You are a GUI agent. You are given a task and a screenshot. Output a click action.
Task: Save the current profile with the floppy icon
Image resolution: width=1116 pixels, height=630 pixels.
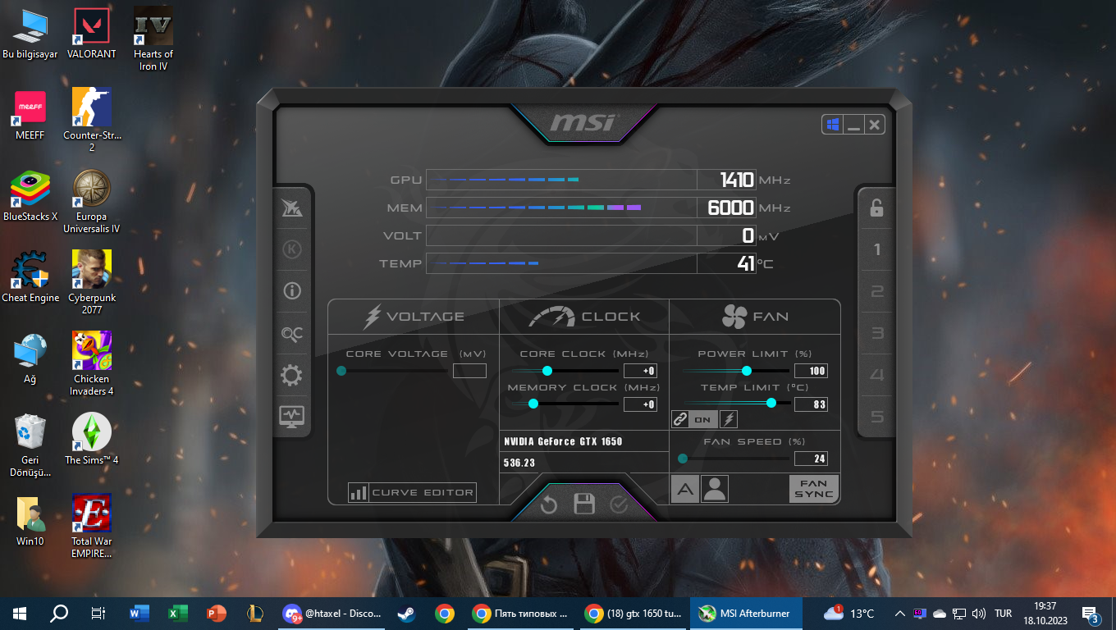[x=584, y=504]
